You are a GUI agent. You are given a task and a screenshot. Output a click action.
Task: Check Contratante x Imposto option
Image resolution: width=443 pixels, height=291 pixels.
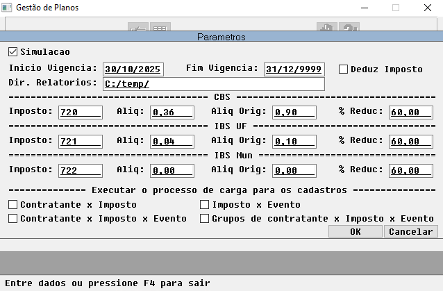tap(12, 205)
